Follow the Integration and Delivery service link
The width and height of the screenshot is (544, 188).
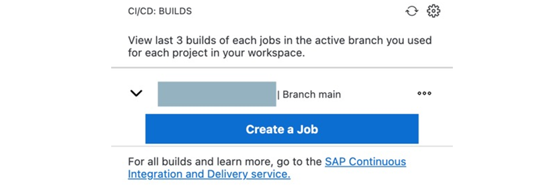tap(209, 174)
